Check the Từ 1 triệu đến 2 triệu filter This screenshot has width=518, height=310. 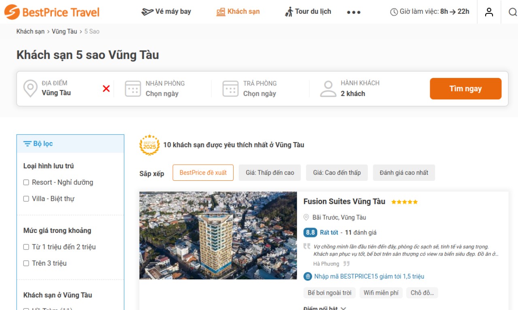pos(26,247)
